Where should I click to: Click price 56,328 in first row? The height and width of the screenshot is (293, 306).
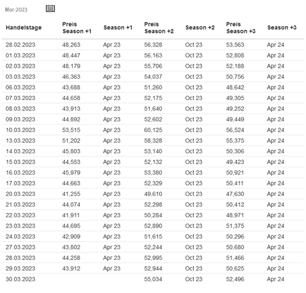153,45
